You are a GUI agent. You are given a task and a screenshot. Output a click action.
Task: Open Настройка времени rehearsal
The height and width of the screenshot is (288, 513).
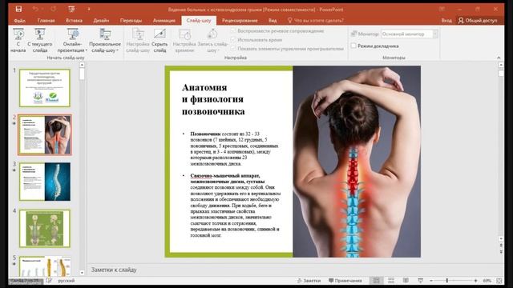click(184, 41)
